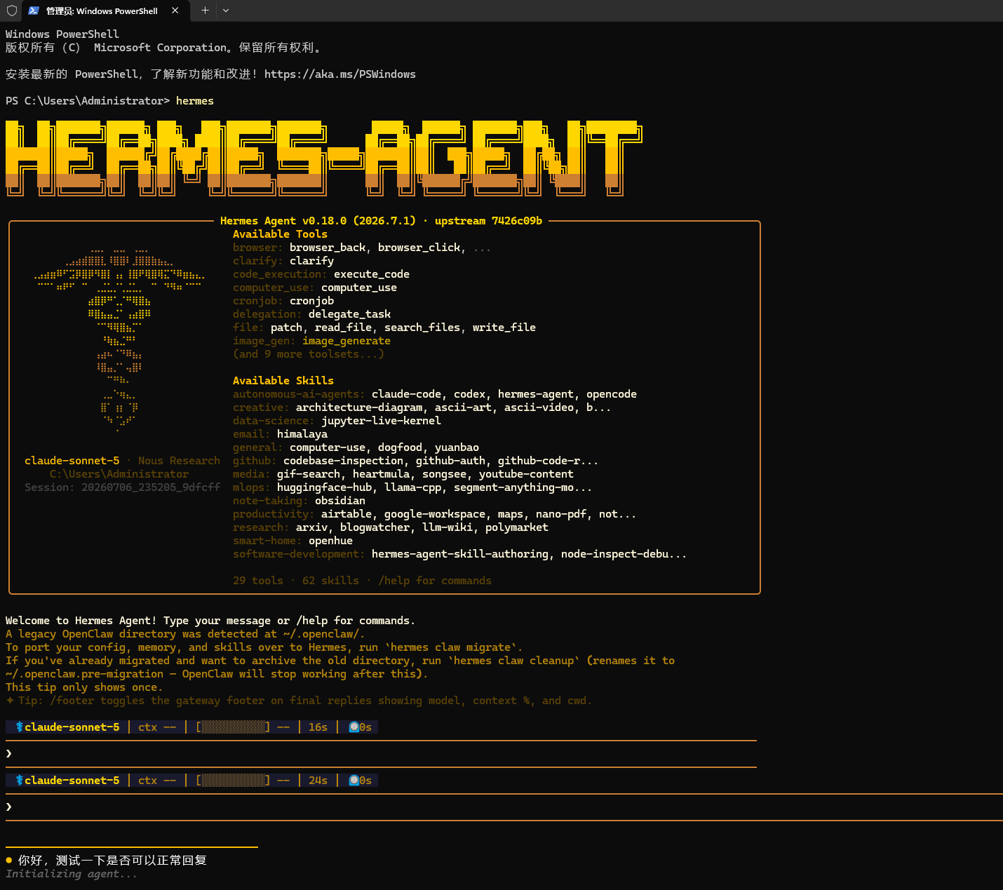Click the "youtube-content" skill name

[x=526, y=474]
